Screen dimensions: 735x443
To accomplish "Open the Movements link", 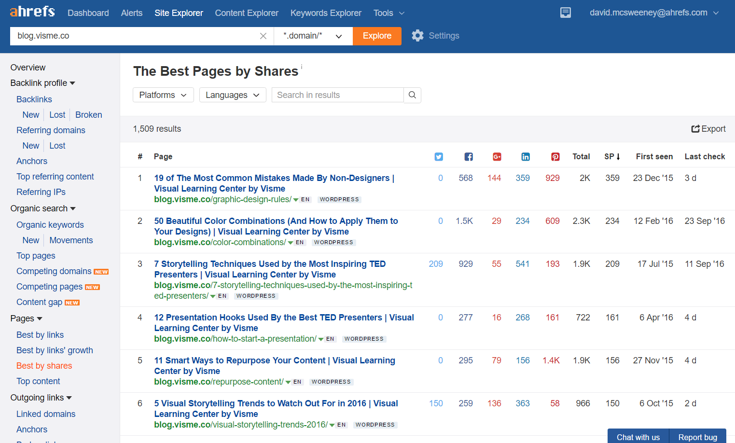I will click(x=71, y=240).
